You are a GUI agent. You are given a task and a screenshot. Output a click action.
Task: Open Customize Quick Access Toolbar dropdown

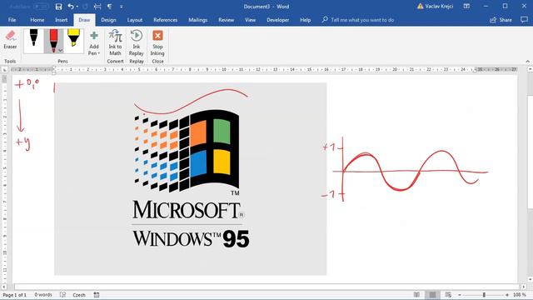(x=122, y=7)
